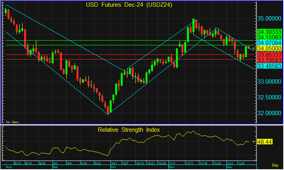
Task: Select the Oct month marker on time axis
Action: pyautogui.click(x=114, y=168)
